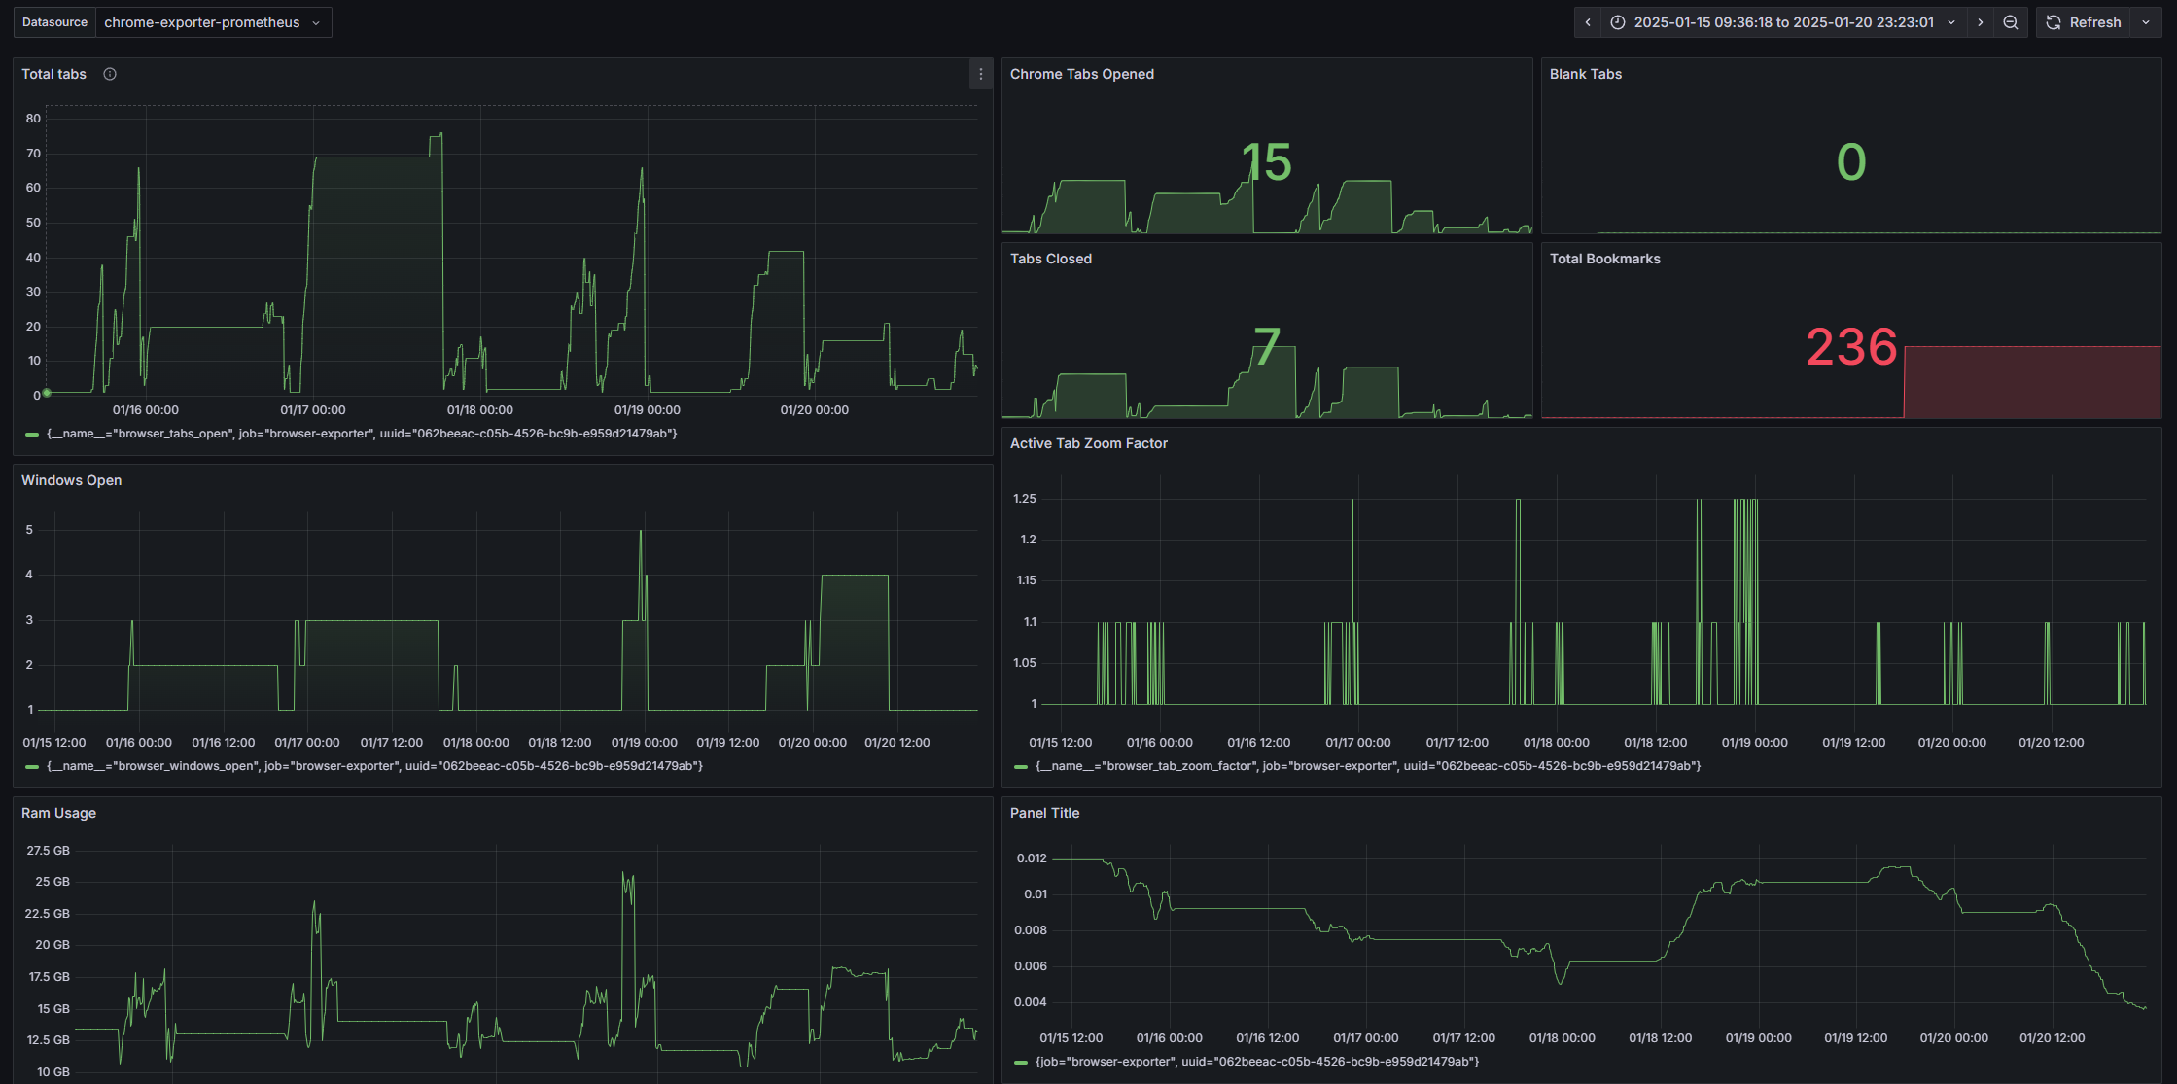Click Panel Title legend color swatch
This screenshot has width=2177, height=1084.
tap(1020, 1062)
